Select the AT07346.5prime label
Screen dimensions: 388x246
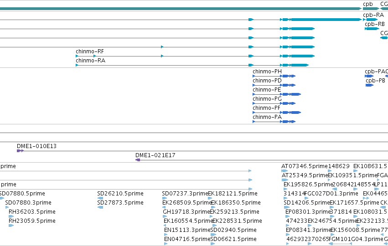pos(305,166)
